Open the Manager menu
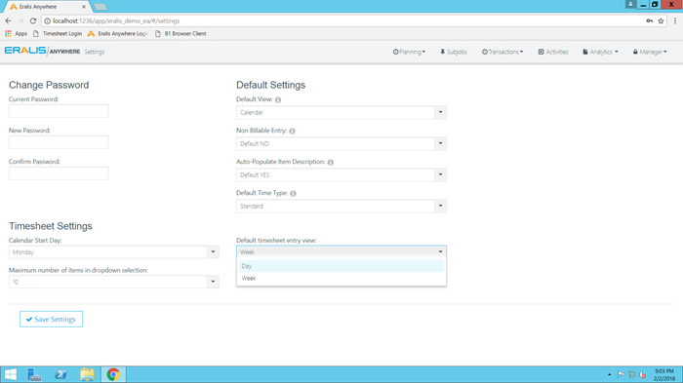683x383 pixels. coord(650,52)
